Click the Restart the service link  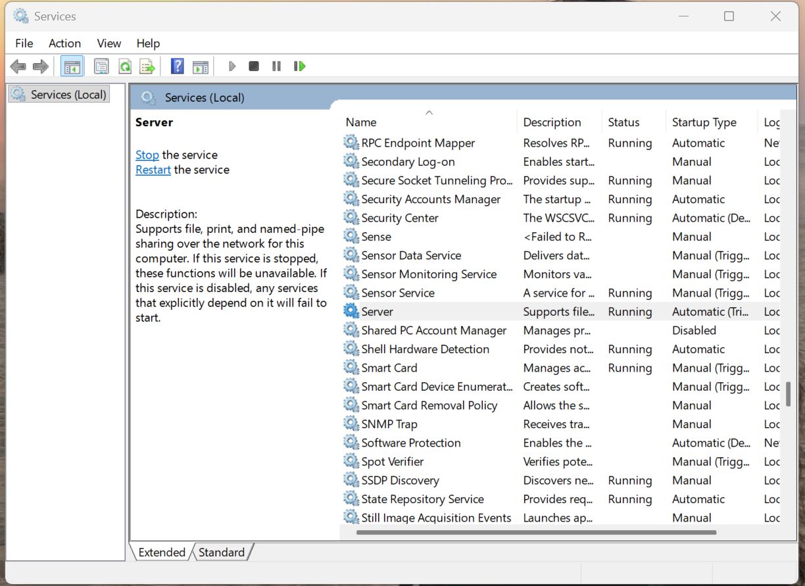click(x=153, y=170)
